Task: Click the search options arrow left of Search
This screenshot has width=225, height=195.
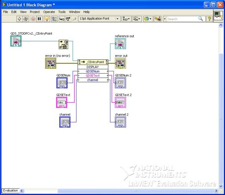Action: 165,19
